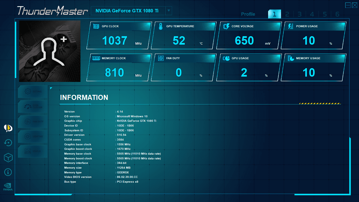Click the GPU Clock reading 1037
359x202 pixels.
click(x=115, y=41)
